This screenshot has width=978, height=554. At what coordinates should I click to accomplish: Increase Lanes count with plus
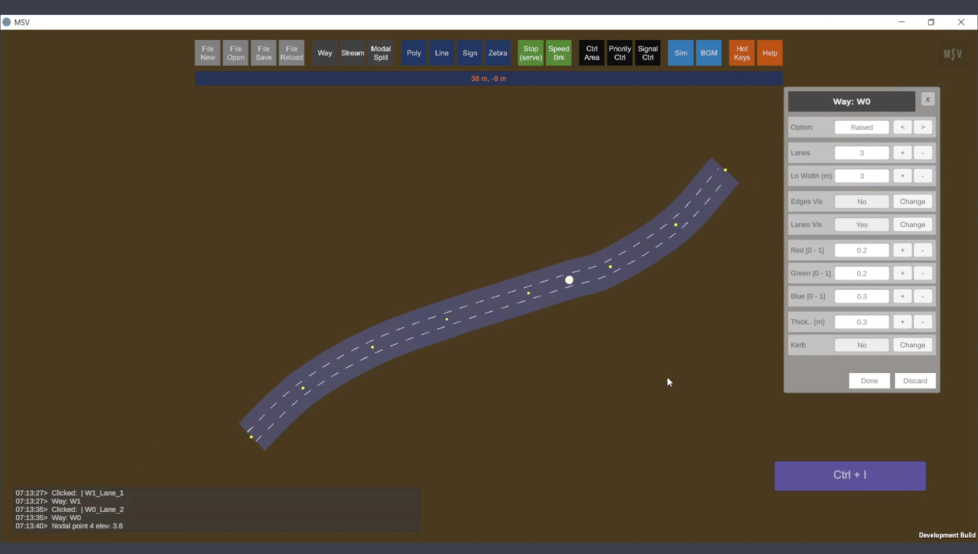[902, 153]
